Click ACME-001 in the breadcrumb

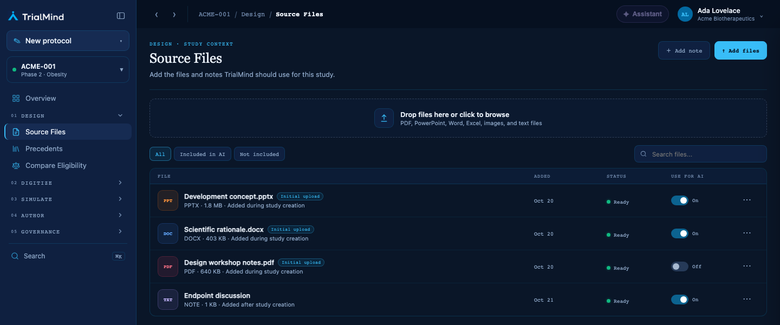pyautogui.click(x=214, y=15)
